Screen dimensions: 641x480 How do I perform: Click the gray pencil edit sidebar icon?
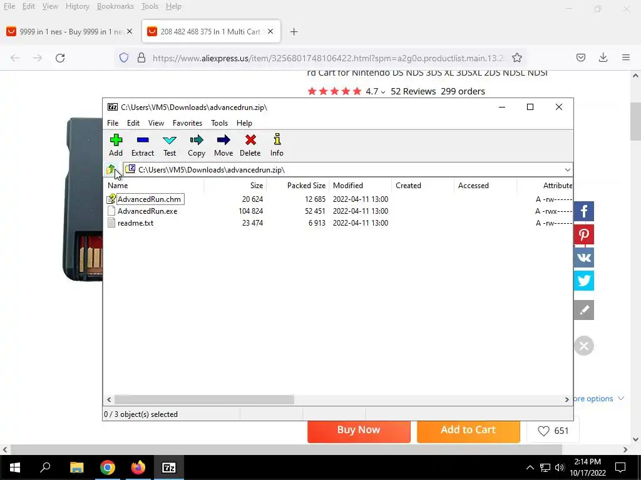point(584,310)
